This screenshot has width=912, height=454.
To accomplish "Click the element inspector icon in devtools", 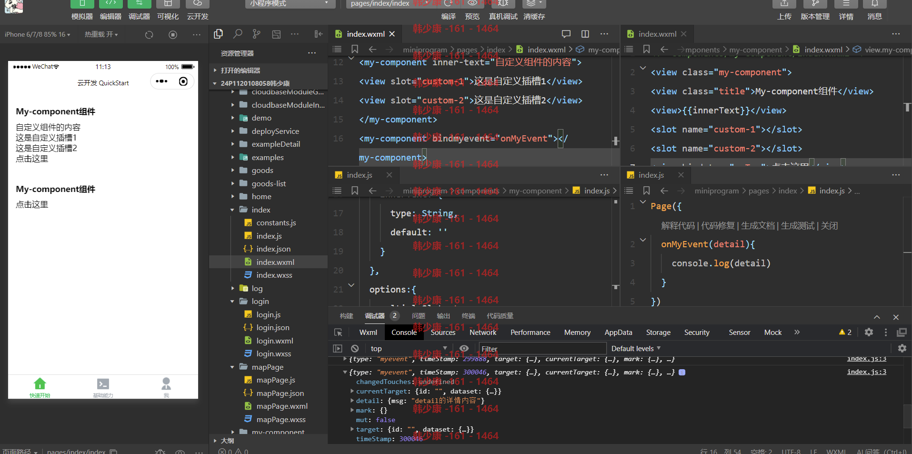I will 338,332.
